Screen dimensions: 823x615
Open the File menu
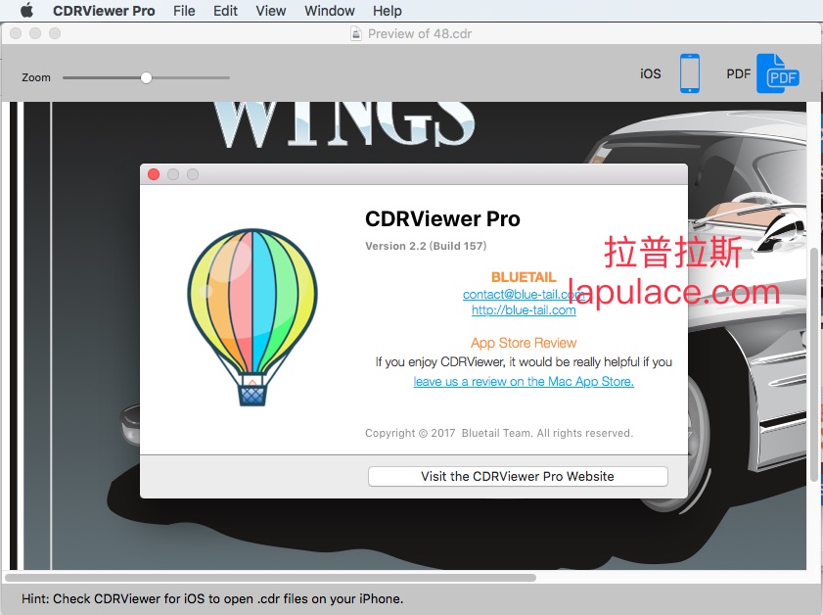coord(184,11)
